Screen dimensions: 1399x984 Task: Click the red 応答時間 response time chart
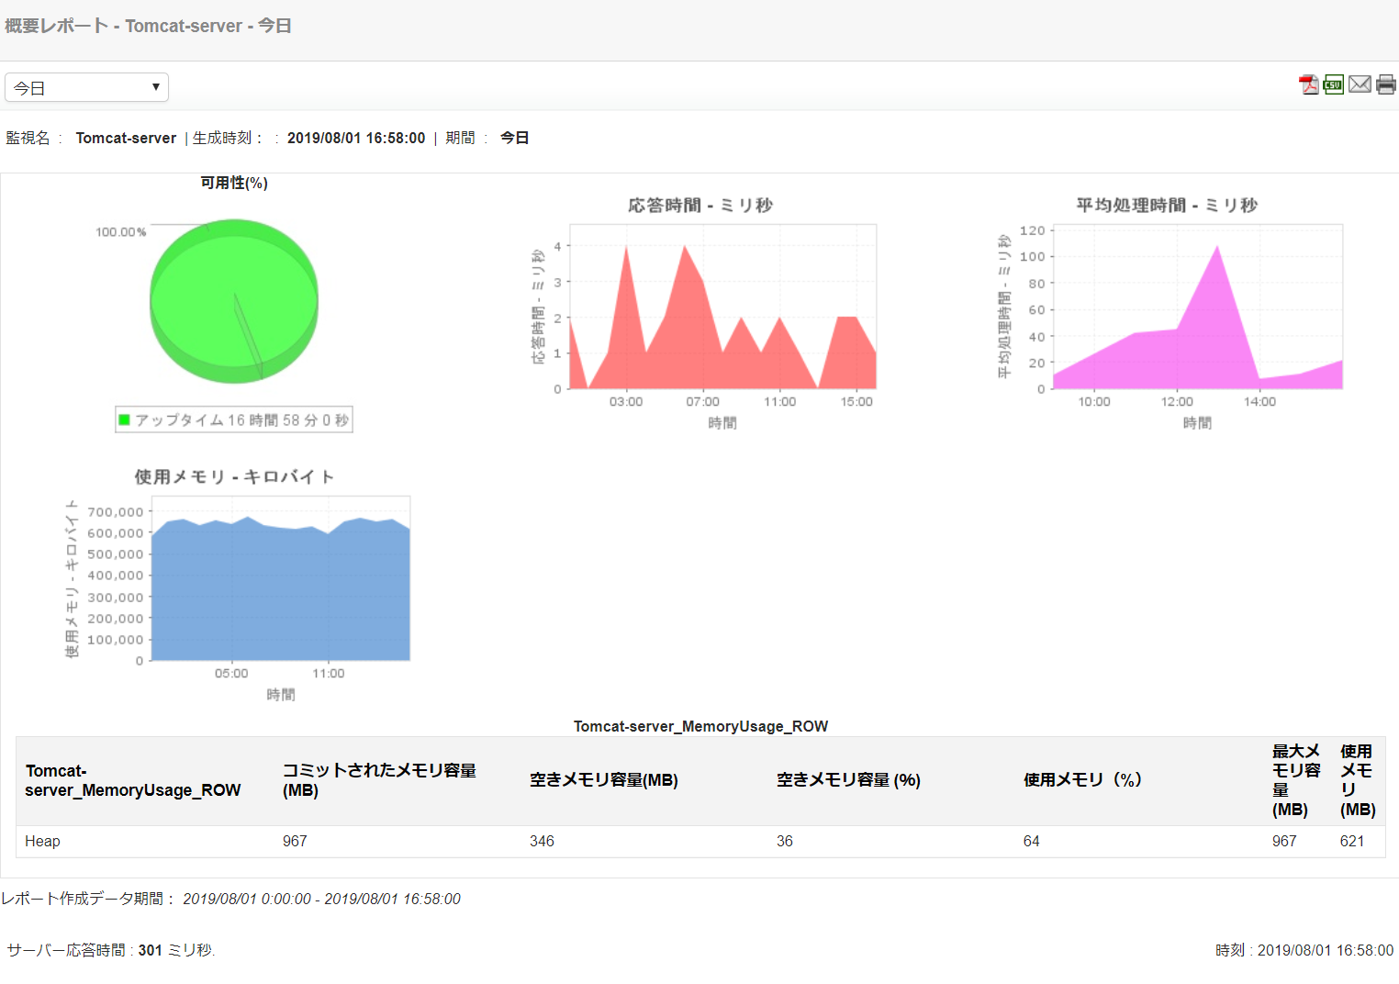[722, 307]
